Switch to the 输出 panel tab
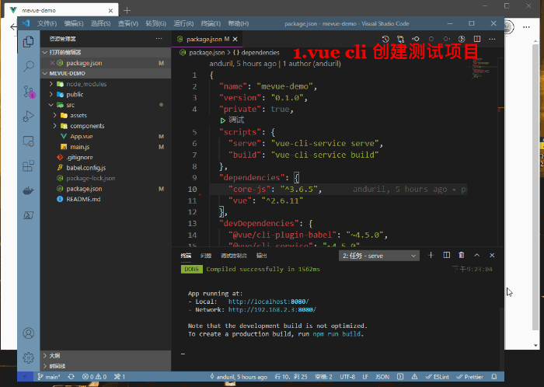Viewport: 544px width, 387px height. point(261,256)
